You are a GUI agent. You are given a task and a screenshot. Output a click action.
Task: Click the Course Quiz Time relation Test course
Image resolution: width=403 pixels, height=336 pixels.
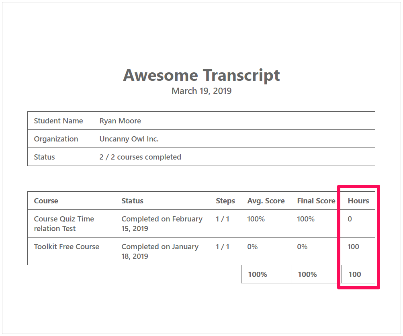64,224
